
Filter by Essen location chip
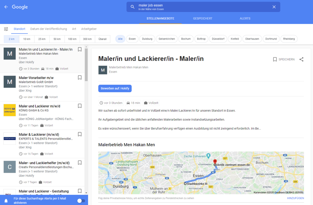132,39
